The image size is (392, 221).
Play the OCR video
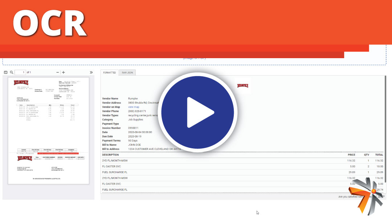tap(197, 112)
